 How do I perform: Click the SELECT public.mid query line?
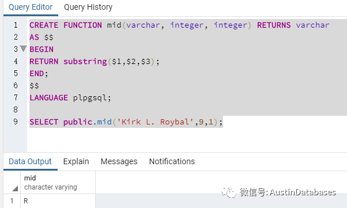(126, 122)
